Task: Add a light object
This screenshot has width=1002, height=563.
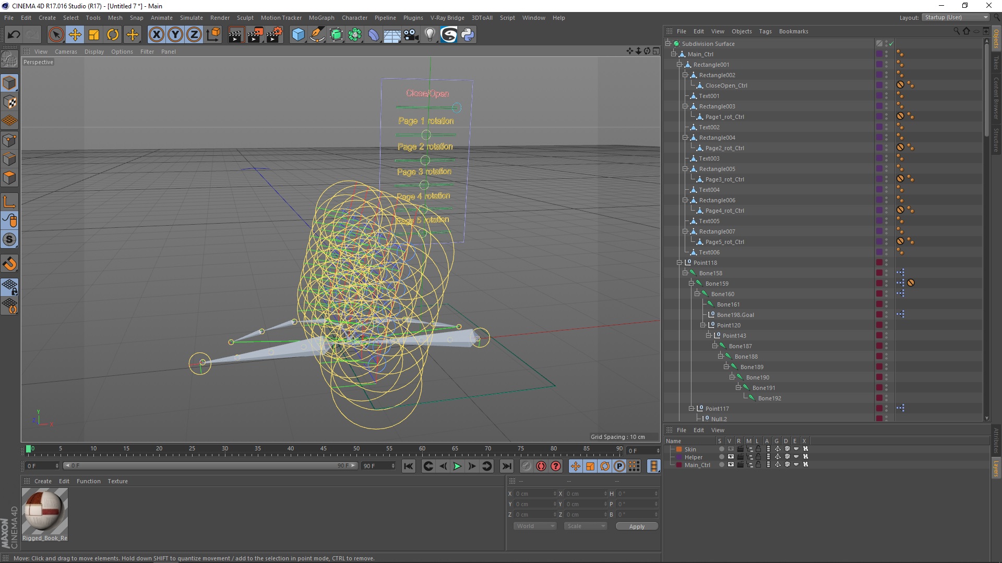Action: pyautogui.click(x=430, y=35)
